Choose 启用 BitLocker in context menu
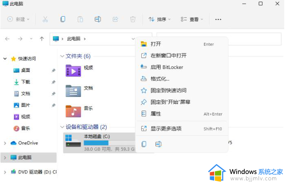 click(182, 67)
